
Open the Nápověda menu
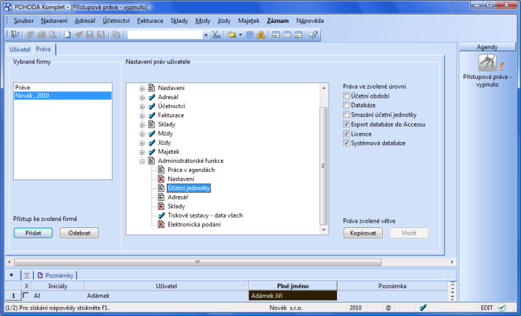pyautogui.click(x=310, y=21)
